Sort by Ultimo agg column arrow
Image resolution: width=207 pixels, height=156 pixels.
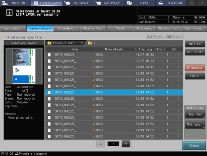(155, 49)
